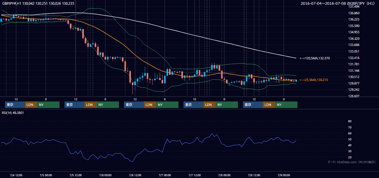Click price axis value 134.320
Viewport: 379px width, 178px height.
(x=354, y=39)
